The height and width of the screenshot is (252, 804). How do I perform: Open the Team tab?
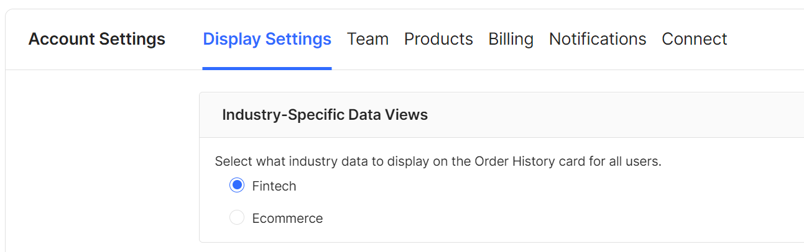coord(367,39)
